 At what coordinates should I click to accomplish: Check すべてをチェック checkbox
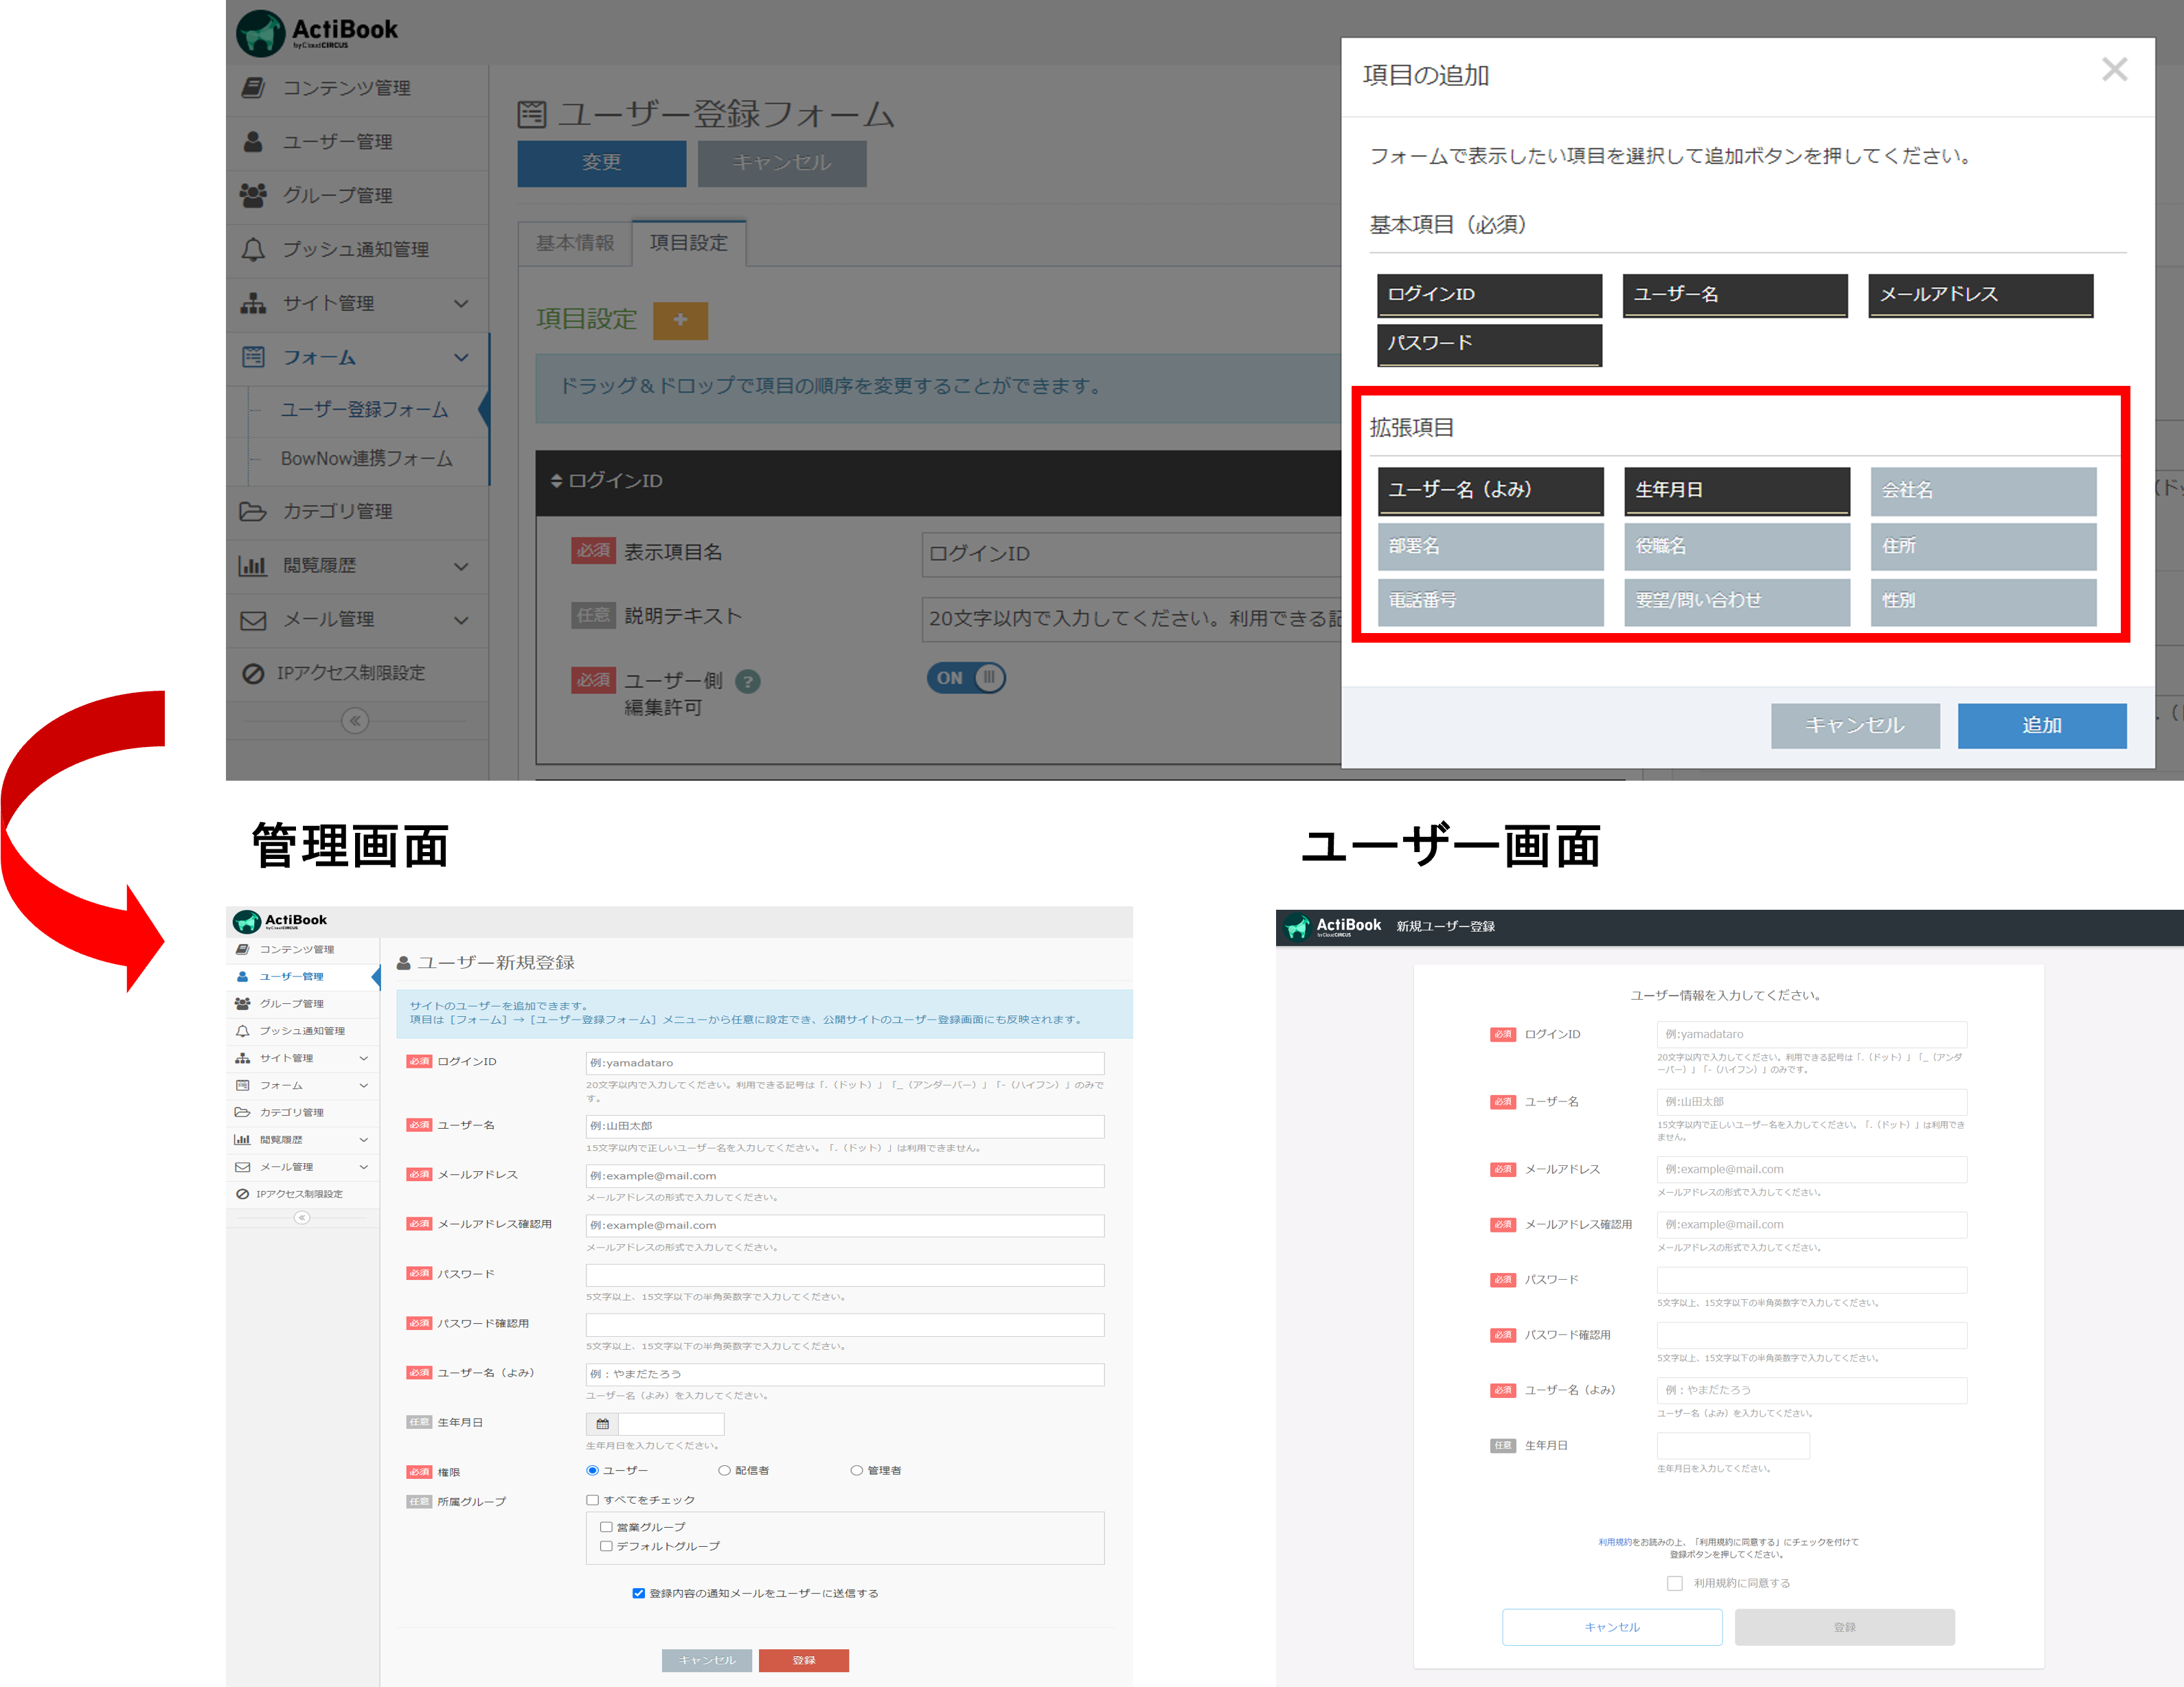592,1499
